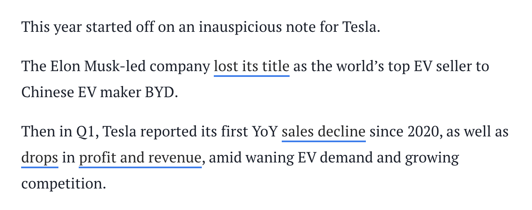This screenshot has height=210, width=532.
Task: Open the "lost its title" link
Action: click(x=251, y=66)
